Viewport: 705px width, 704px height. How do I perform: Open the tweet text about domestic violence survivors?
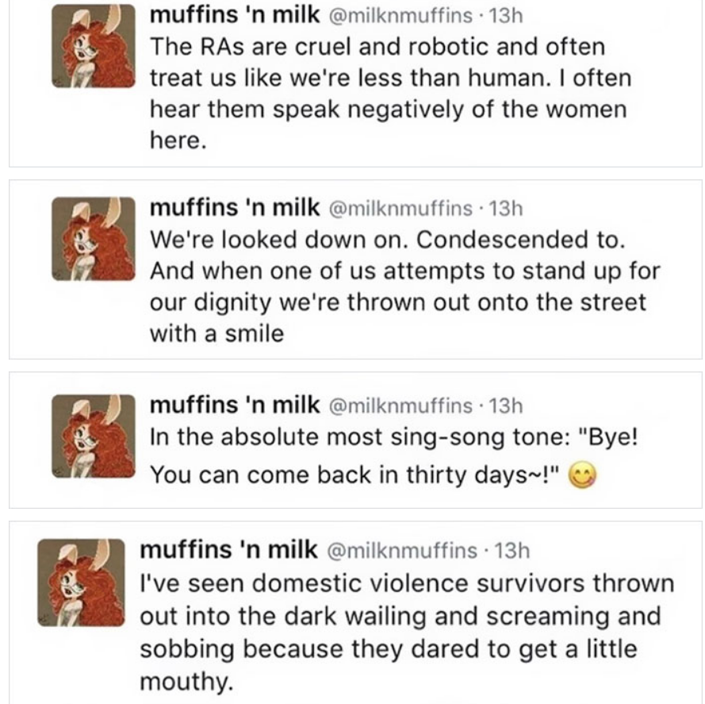click(x=404, y=632)
